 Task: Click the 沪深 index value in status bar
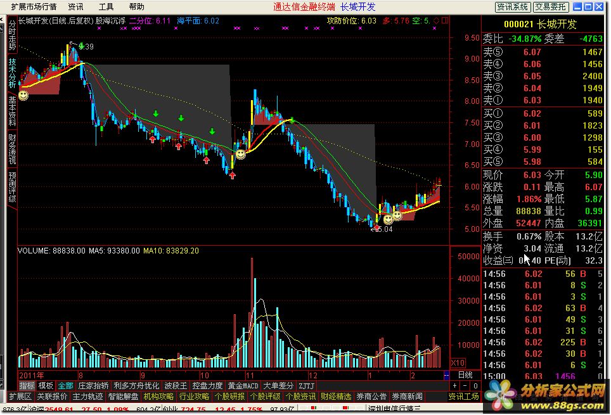click(x=59, y=409)
